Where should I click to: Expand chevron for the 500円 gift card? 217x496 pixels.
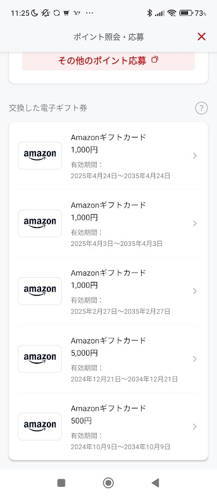click(194, 426)
